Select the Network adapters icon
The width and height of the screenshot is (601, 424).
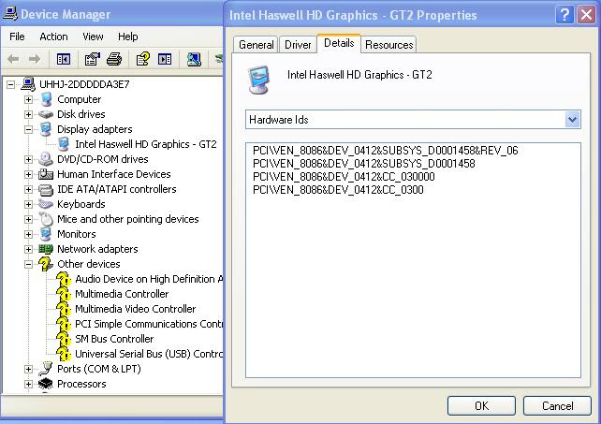click(x=46, y=249)
